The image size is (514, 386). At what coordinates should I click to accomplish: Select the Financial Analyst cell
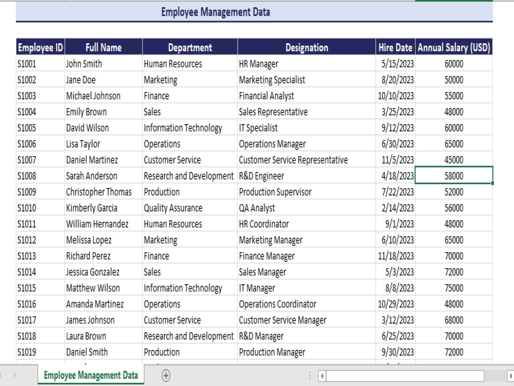(306, 96)
